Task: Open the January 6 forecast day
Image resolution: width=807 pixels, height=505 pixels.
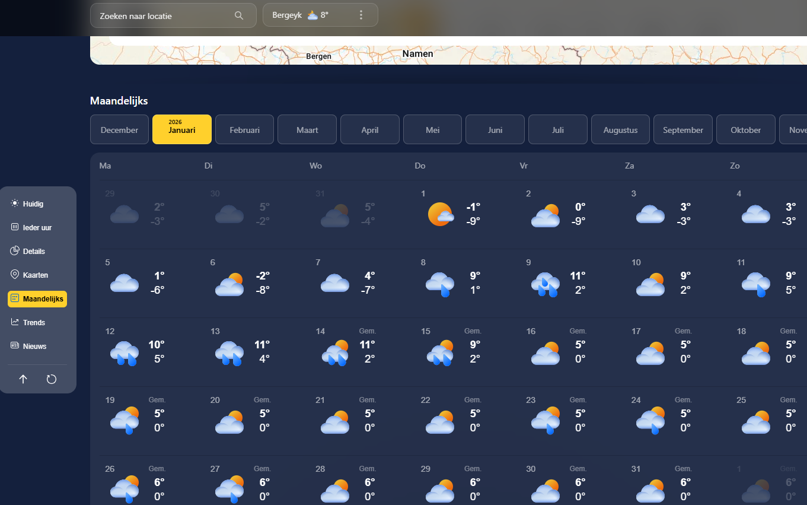Action: 256,283
